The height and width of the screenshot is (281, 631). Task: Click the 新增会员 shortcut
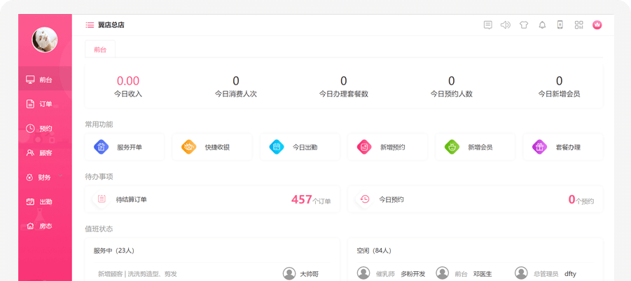click(475, 147)
